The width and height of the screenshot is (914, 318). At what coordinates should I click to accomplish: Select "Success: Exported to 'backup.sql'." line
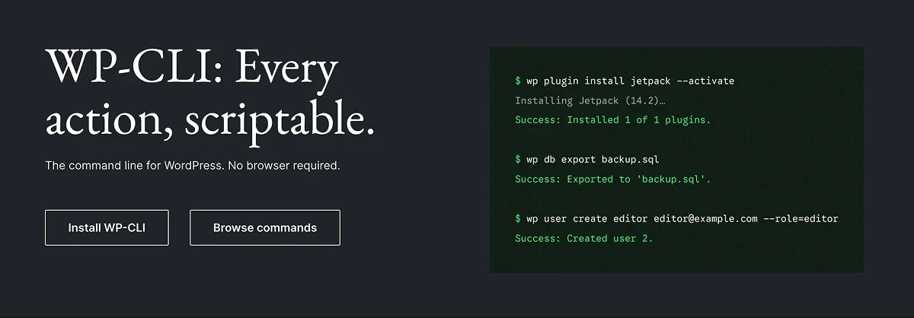click(x=613, y=180)
